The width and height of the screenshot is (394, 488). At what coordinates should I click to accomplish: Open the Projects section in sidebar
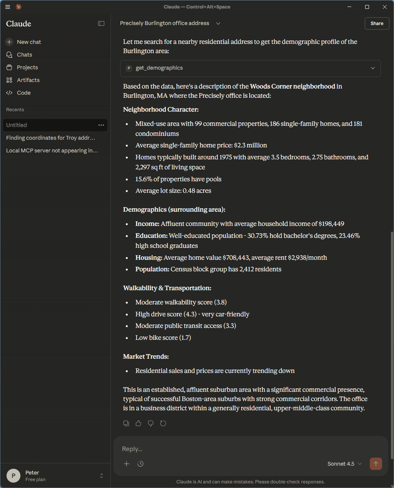pos(27,67)
